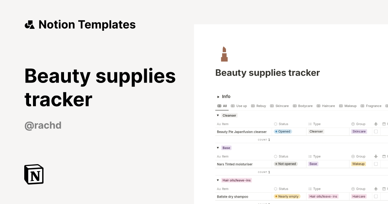Enable the checkbox for Batiste dry shampoo
This screenshot has width=388, height=204.
(x=376, y=196)
